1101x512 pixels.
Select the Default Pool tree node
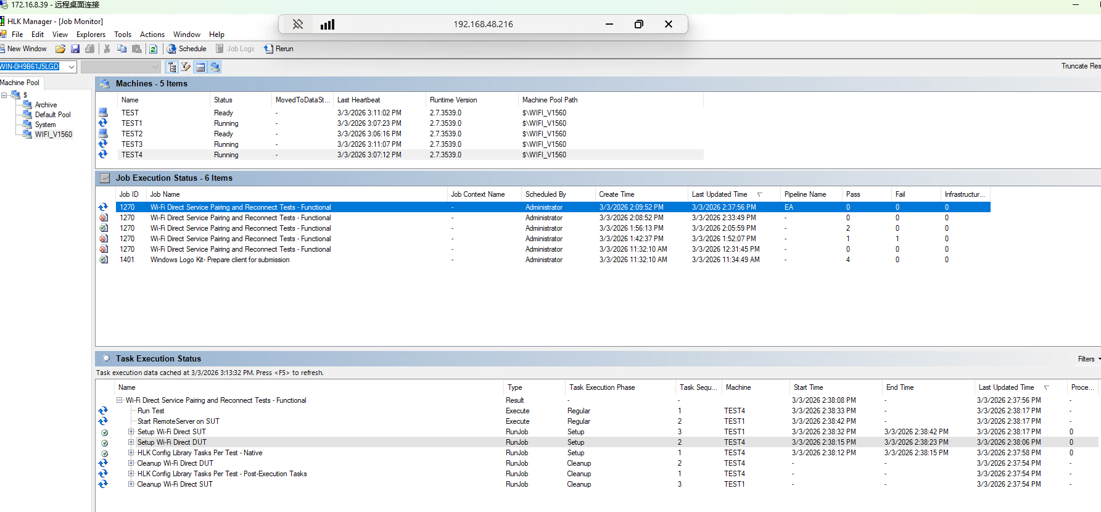coord(52,115)
